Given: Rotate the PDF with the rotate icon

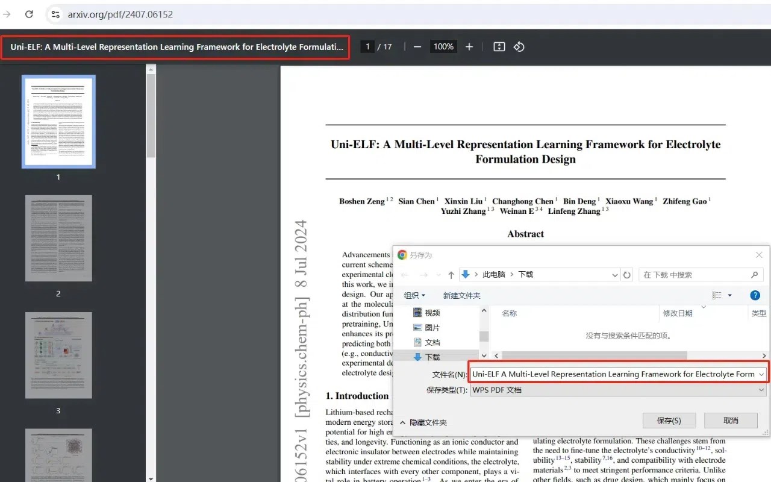Looking at the screenshot, I should pos(519,47).
